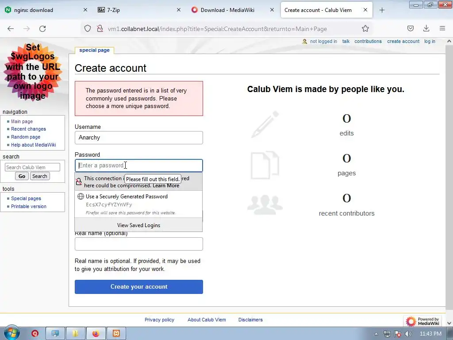
Task: Close the Download - MediaWiki tab
Action: click(x=272, y=10)
